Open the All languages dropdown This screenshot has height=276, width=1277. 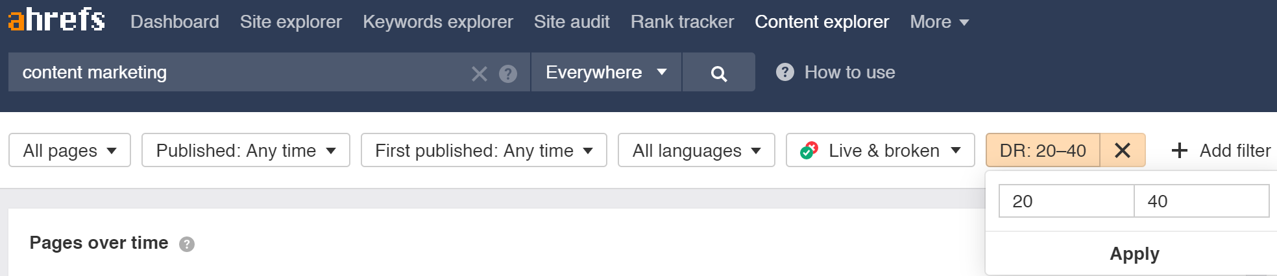click(696, 150)
